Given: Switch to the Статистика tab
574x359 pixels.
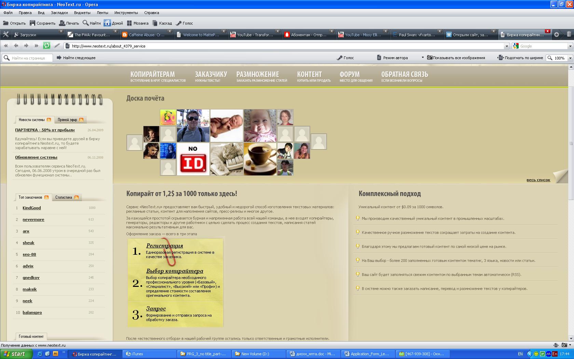Looking at the screenshot, I should pyautogui.click(x=67, y=197).
